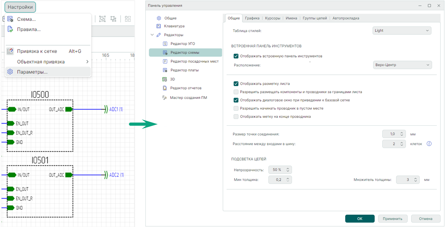This screenshot has width=445, height=227.
Task: Enable Отображать метку на конце проводника
Action: click(236, 117)
